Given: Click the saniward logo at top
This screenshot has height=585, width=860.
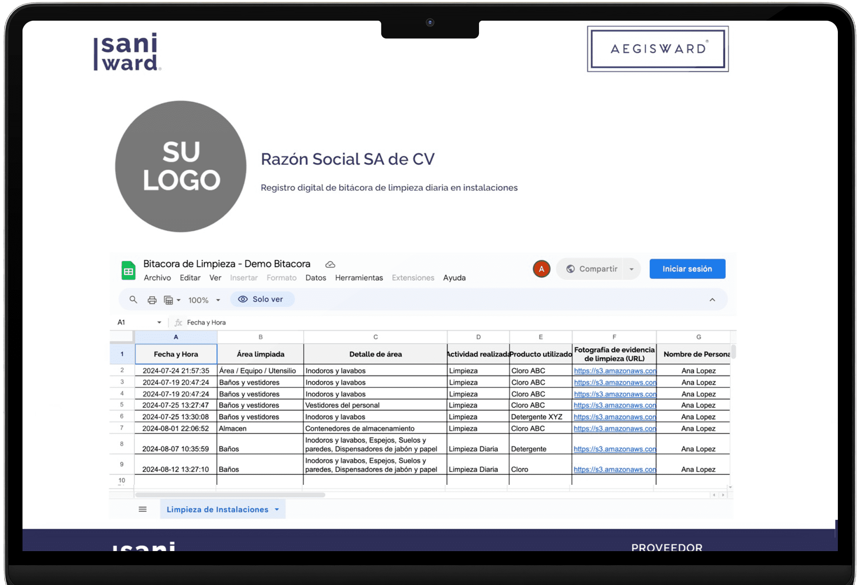Looking at the screenshot, I should 127,52.
